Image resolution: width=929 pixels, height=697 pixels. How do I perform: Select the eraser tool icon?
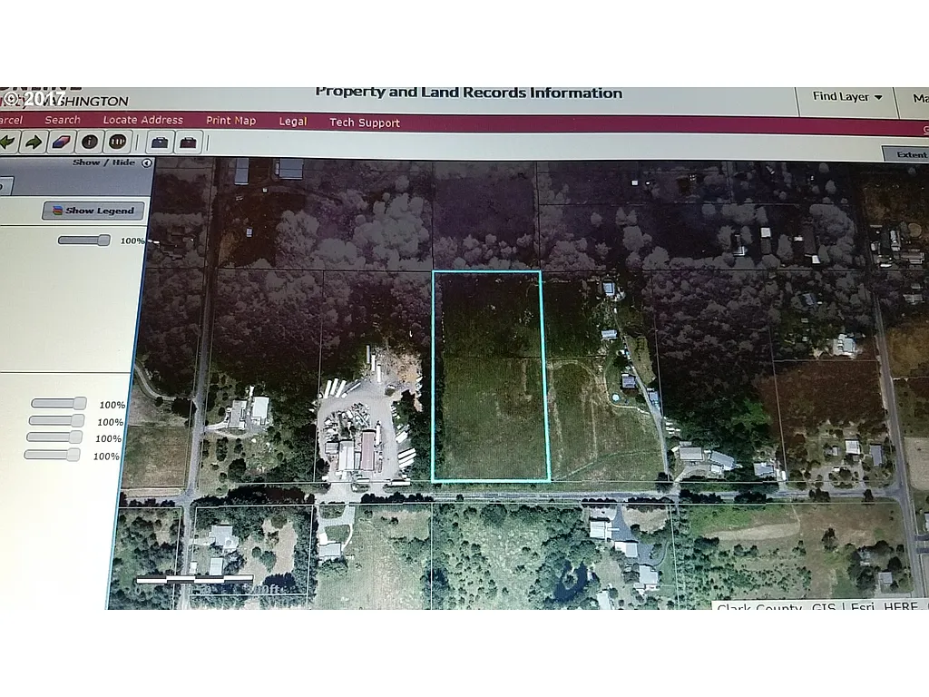61,140
